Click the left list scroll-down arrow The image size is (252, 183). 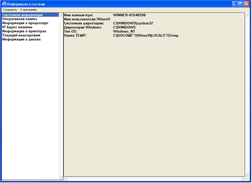coord(61,177)
